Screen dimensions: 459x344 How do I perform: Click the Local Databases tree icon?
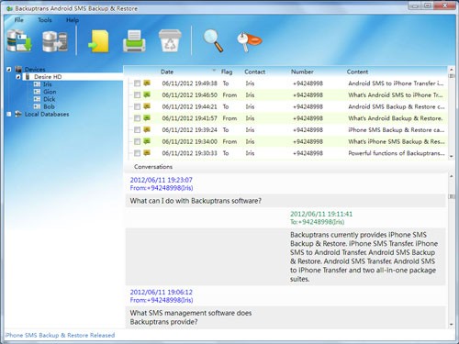tap(18, 114)
